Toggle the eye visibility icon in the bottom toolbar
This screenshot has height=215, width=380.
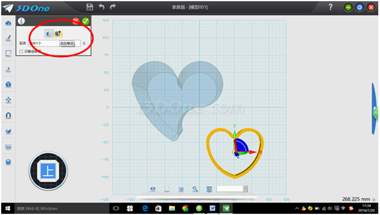(x=153, y=189)
